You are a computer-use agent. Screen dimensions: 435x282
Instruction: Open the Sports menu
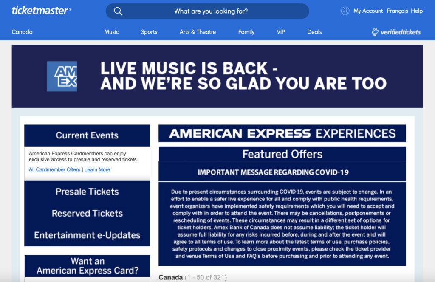pyautogui.click(x=149, y=32)
